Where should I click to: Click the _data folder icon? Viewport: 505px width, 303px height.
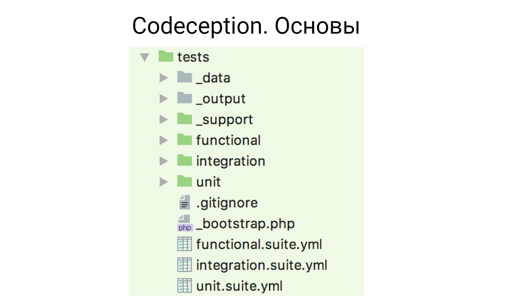tap(184, 77)
